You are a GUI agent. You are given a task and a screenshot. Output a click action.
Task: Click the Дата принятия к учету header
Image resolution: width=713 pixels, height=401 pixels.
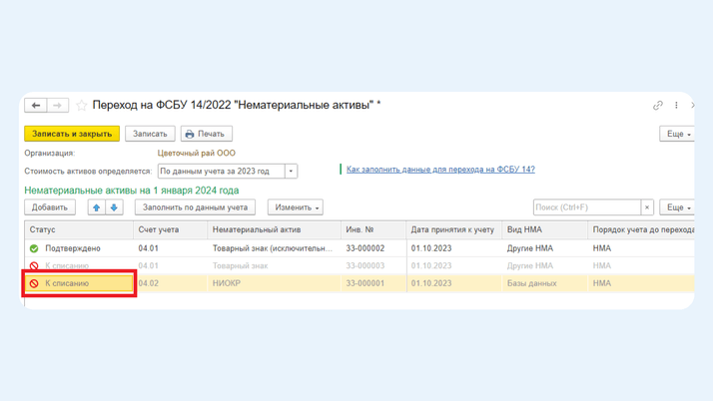pyautogui.click(x=454, y=229)
